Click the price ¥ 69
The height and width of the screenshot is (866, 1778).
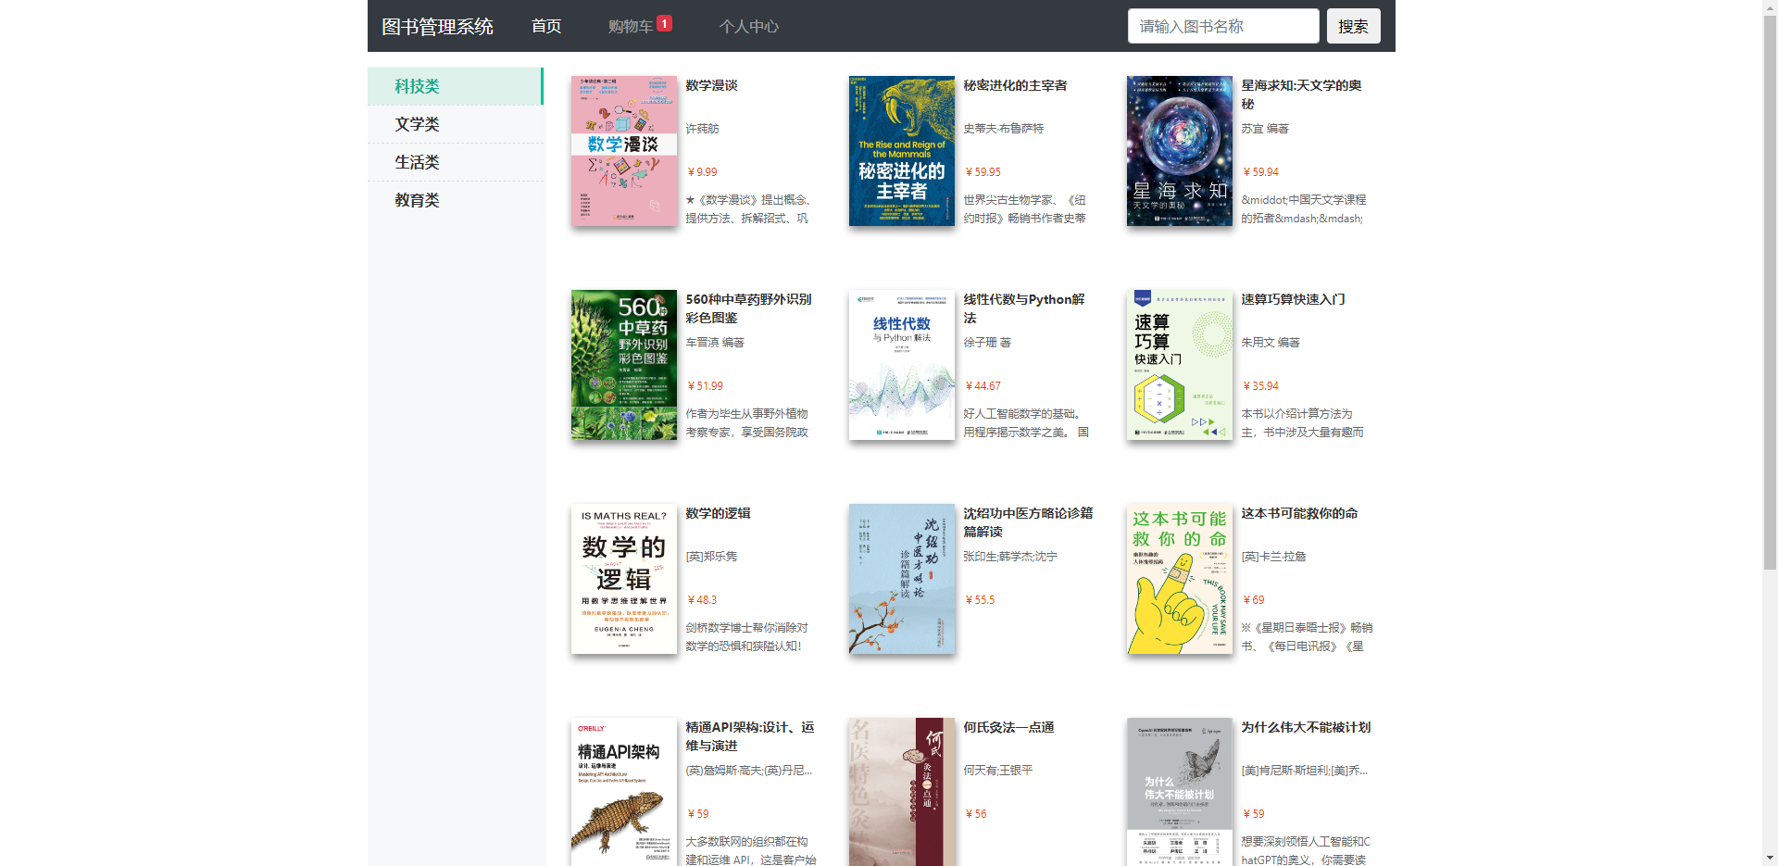1253,600
